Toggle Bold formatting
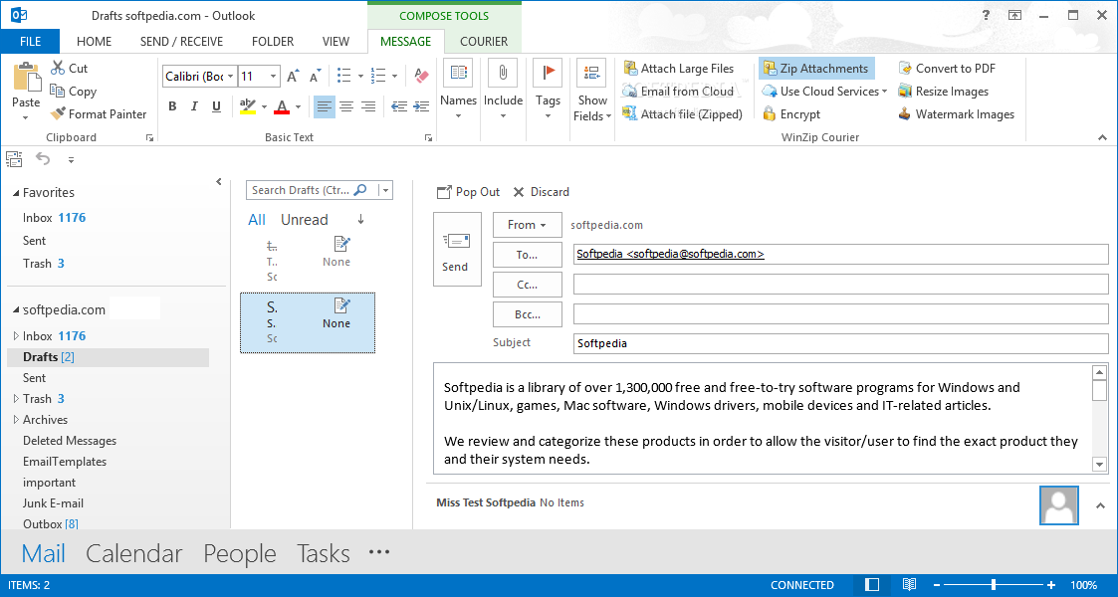The height and width of the screenshot is (597, 1118). (x=172, y=106)
